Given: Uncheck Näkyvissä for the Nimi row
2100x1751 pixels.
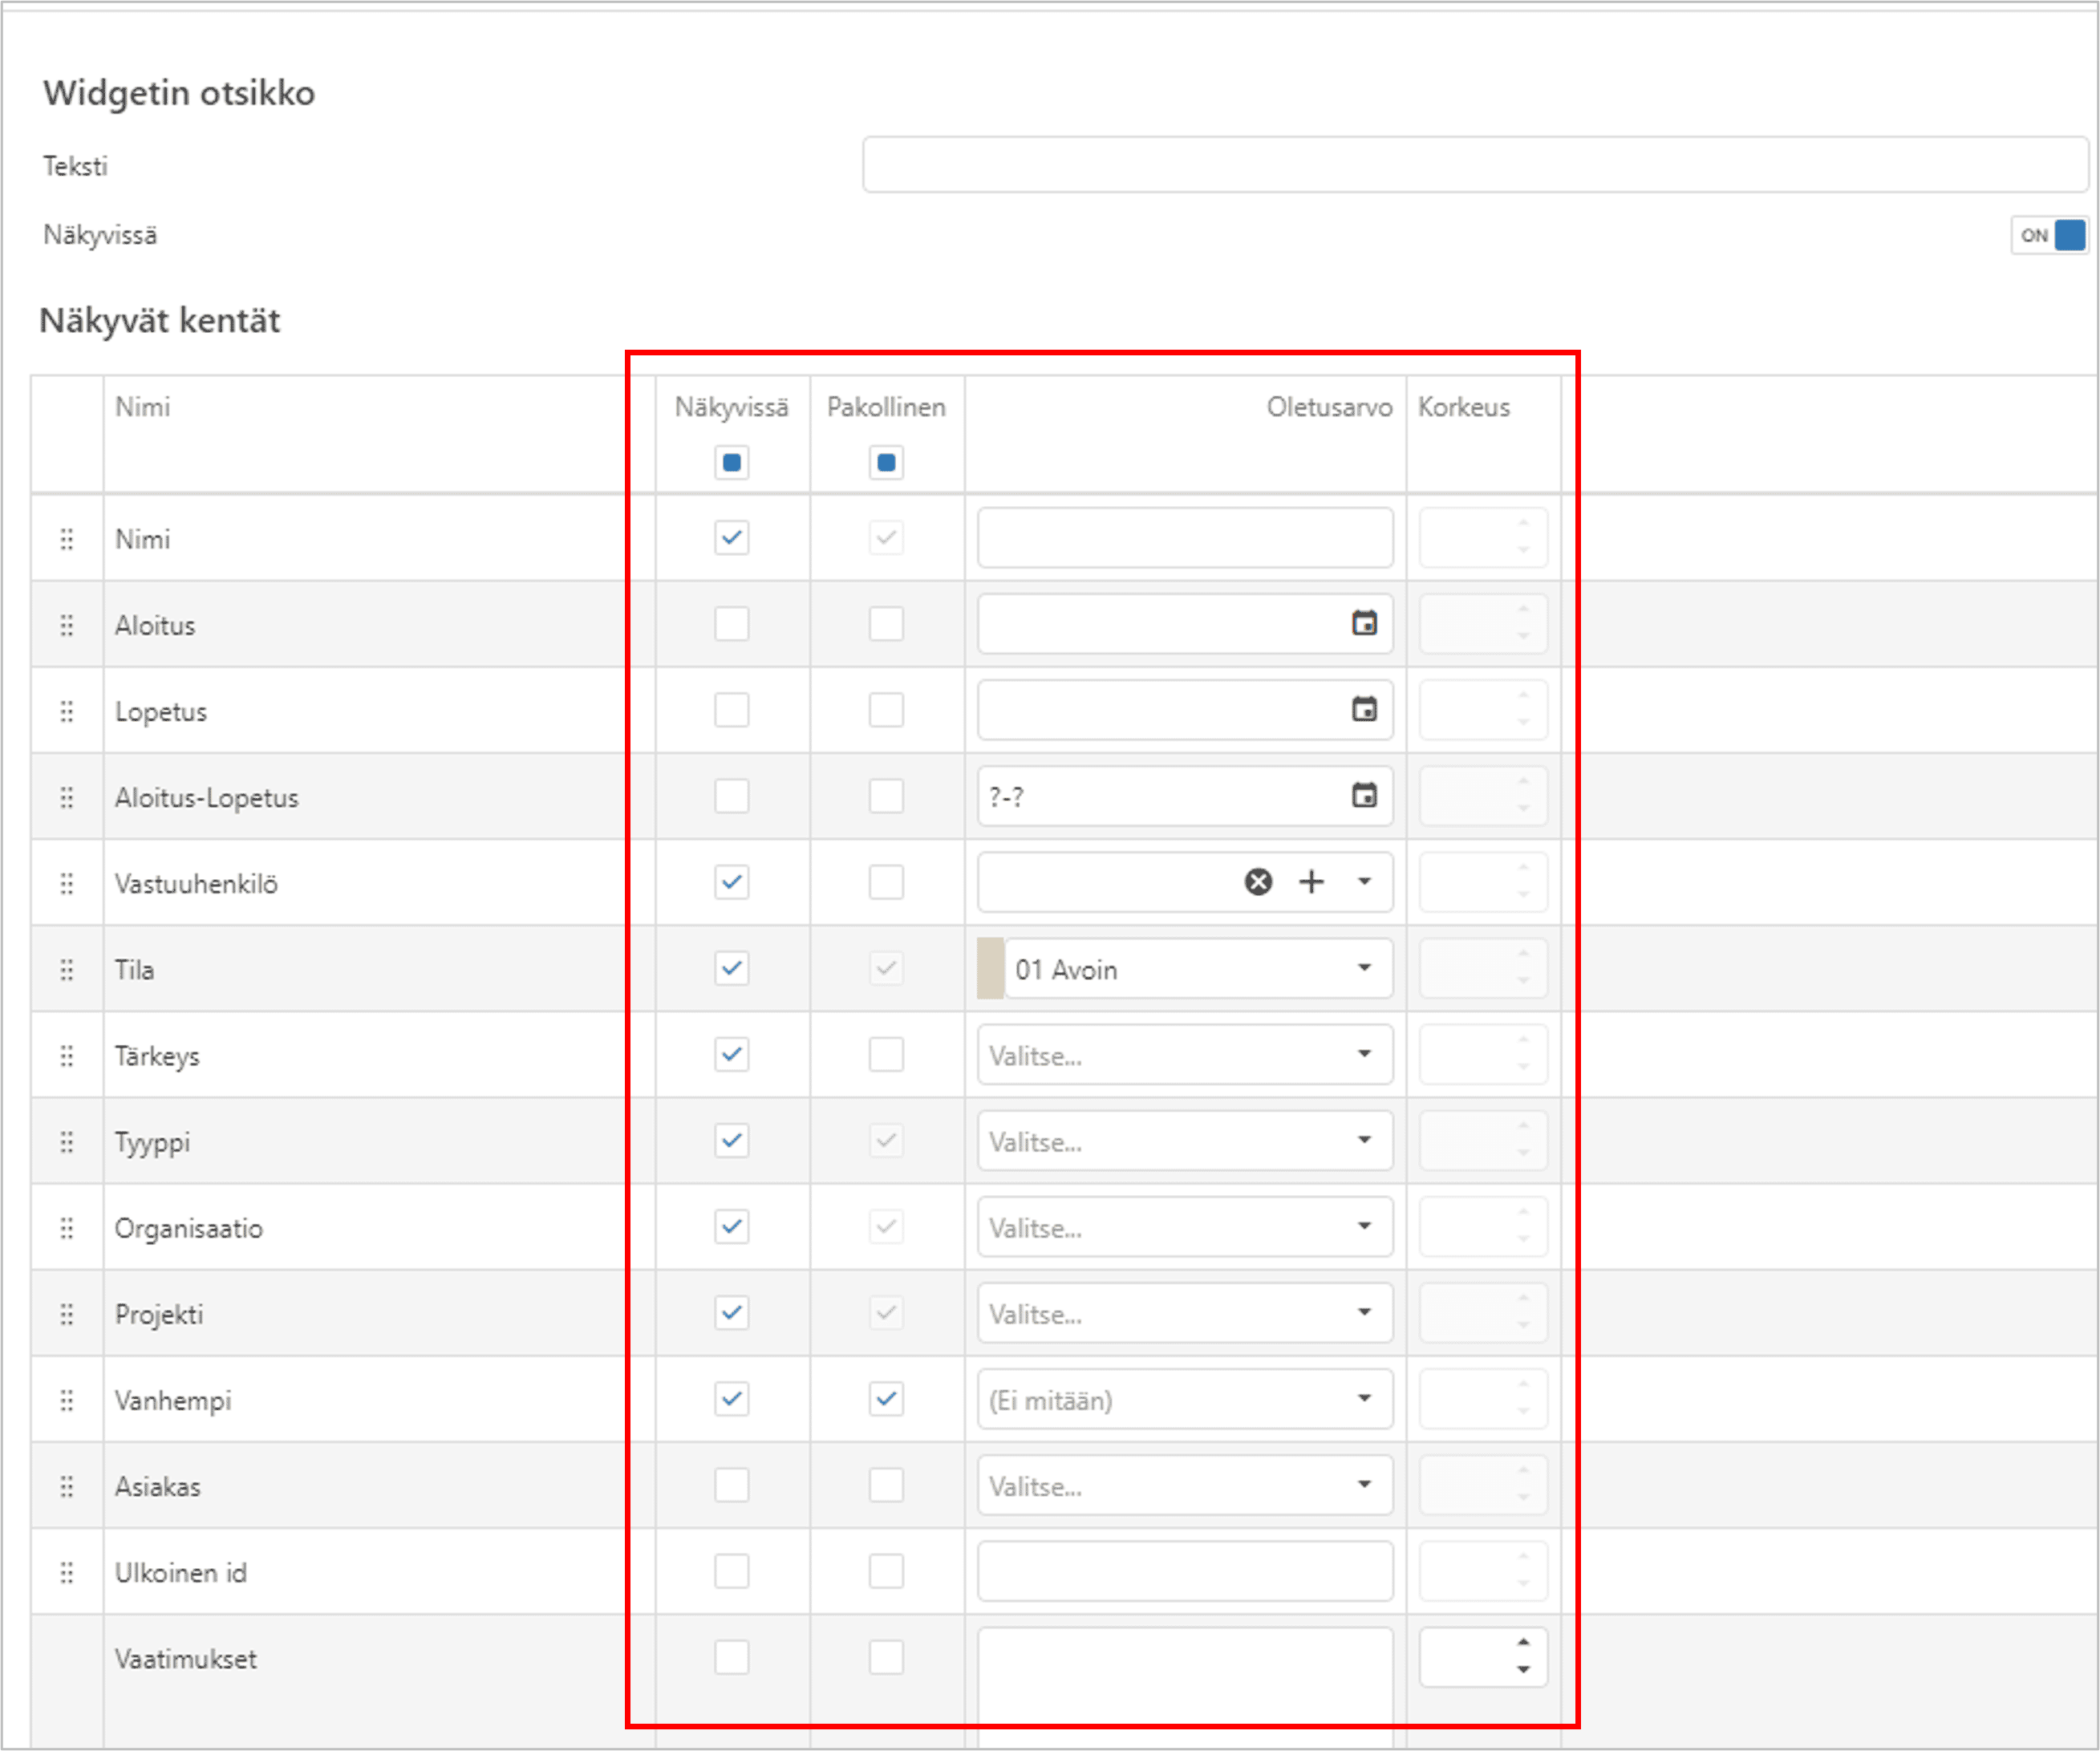Looking at the screenshot, I should pyautogui.click(x=732, y=537).
